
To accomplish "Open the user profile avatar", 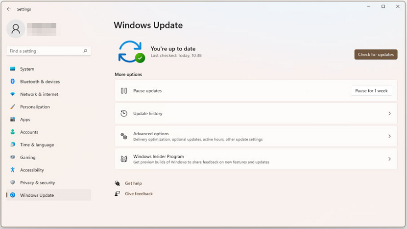I will (x=16, y=29).
